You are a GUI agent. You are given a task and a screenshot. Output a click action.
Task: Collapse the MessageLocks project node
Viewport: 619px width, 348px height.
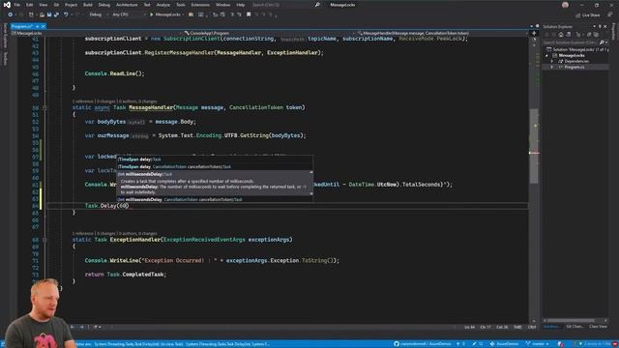pyautogui.click(x=547, y=55)
